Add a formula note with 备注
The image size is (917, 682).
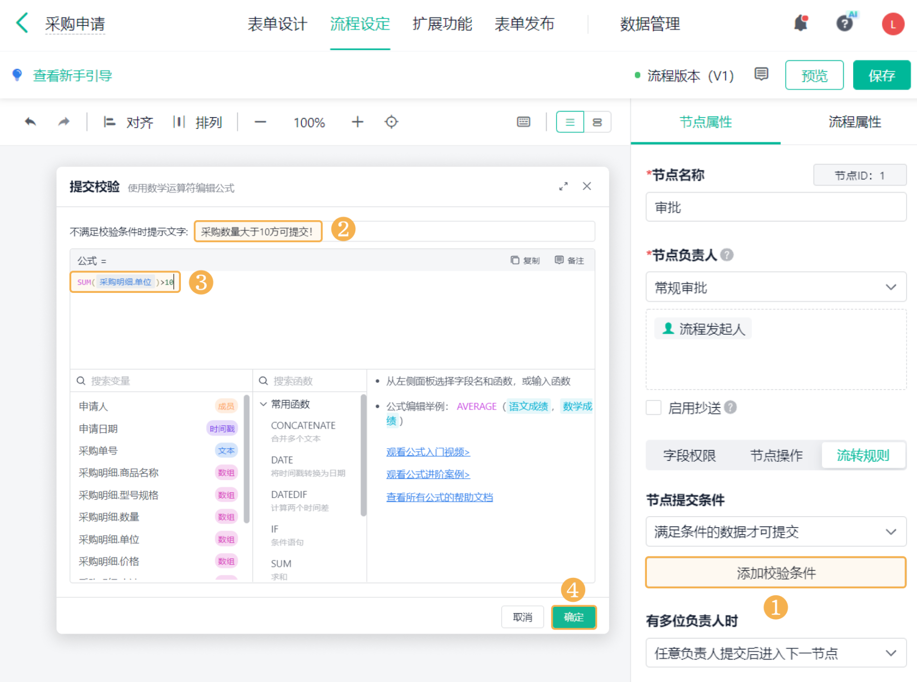(569, 261)
